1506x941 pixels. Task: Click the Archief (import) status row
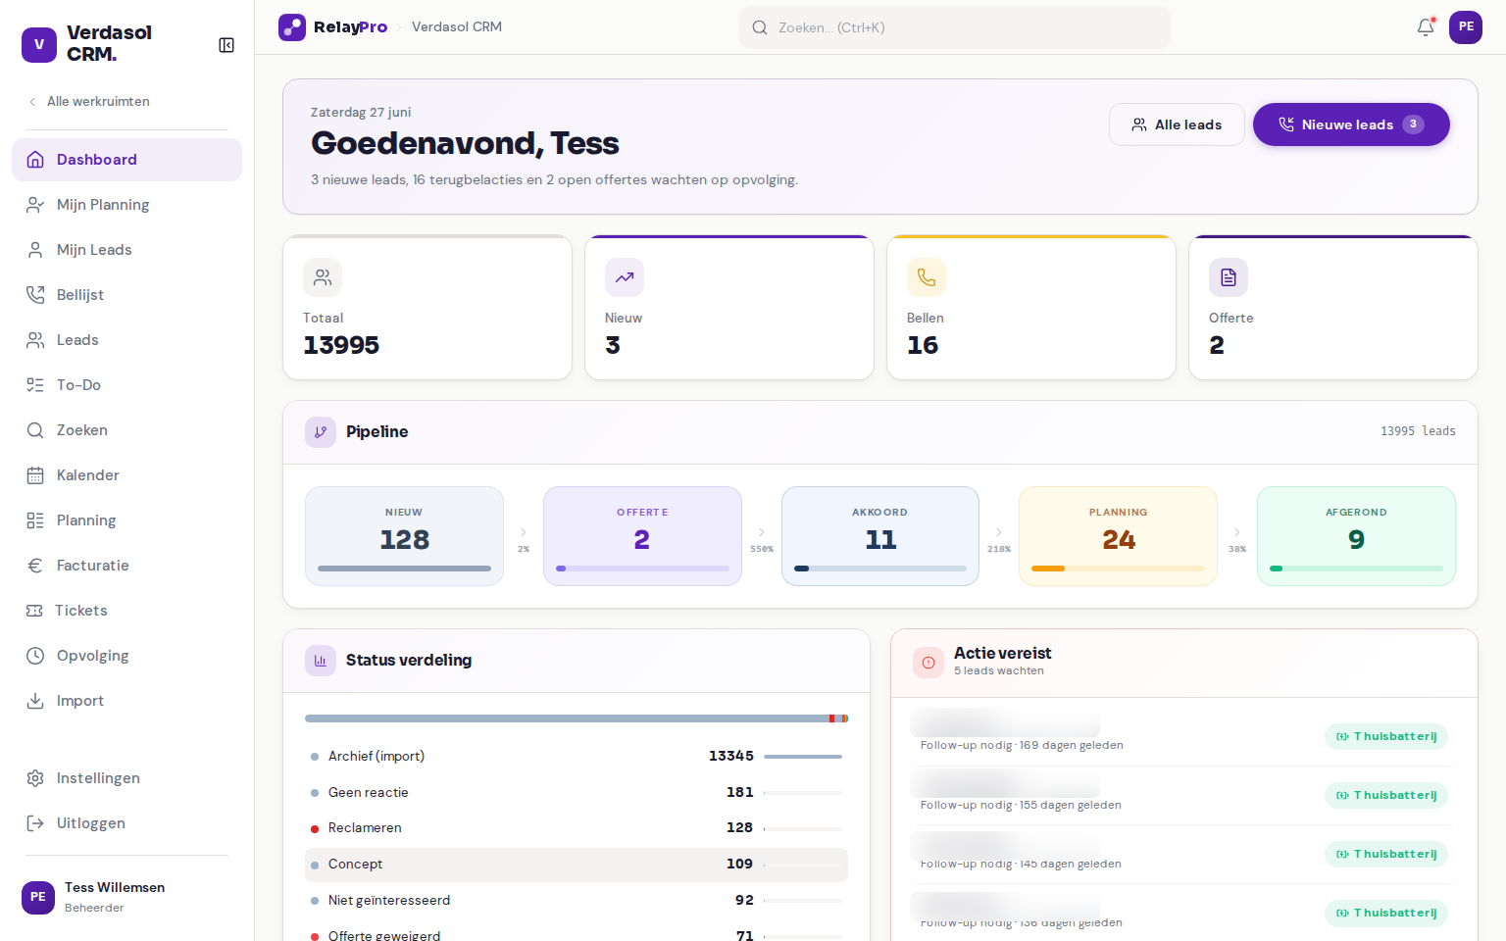pyautogui.click(x=577, y=757)
